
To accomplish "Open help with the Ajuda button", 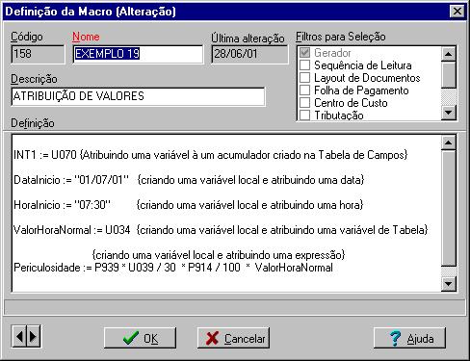I will click(409, 338).
